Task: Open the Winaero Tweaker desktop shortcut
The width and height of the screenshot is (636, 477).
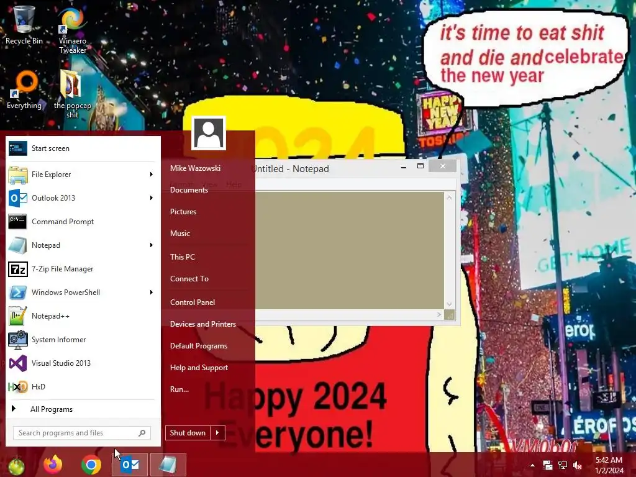Action: coord(72,31)
